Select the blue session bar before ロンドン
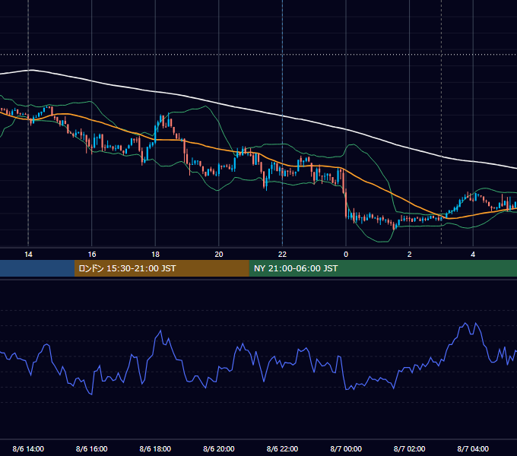This screenshot has height=456, width=517. pyautogui.click(x=37, y=268)
